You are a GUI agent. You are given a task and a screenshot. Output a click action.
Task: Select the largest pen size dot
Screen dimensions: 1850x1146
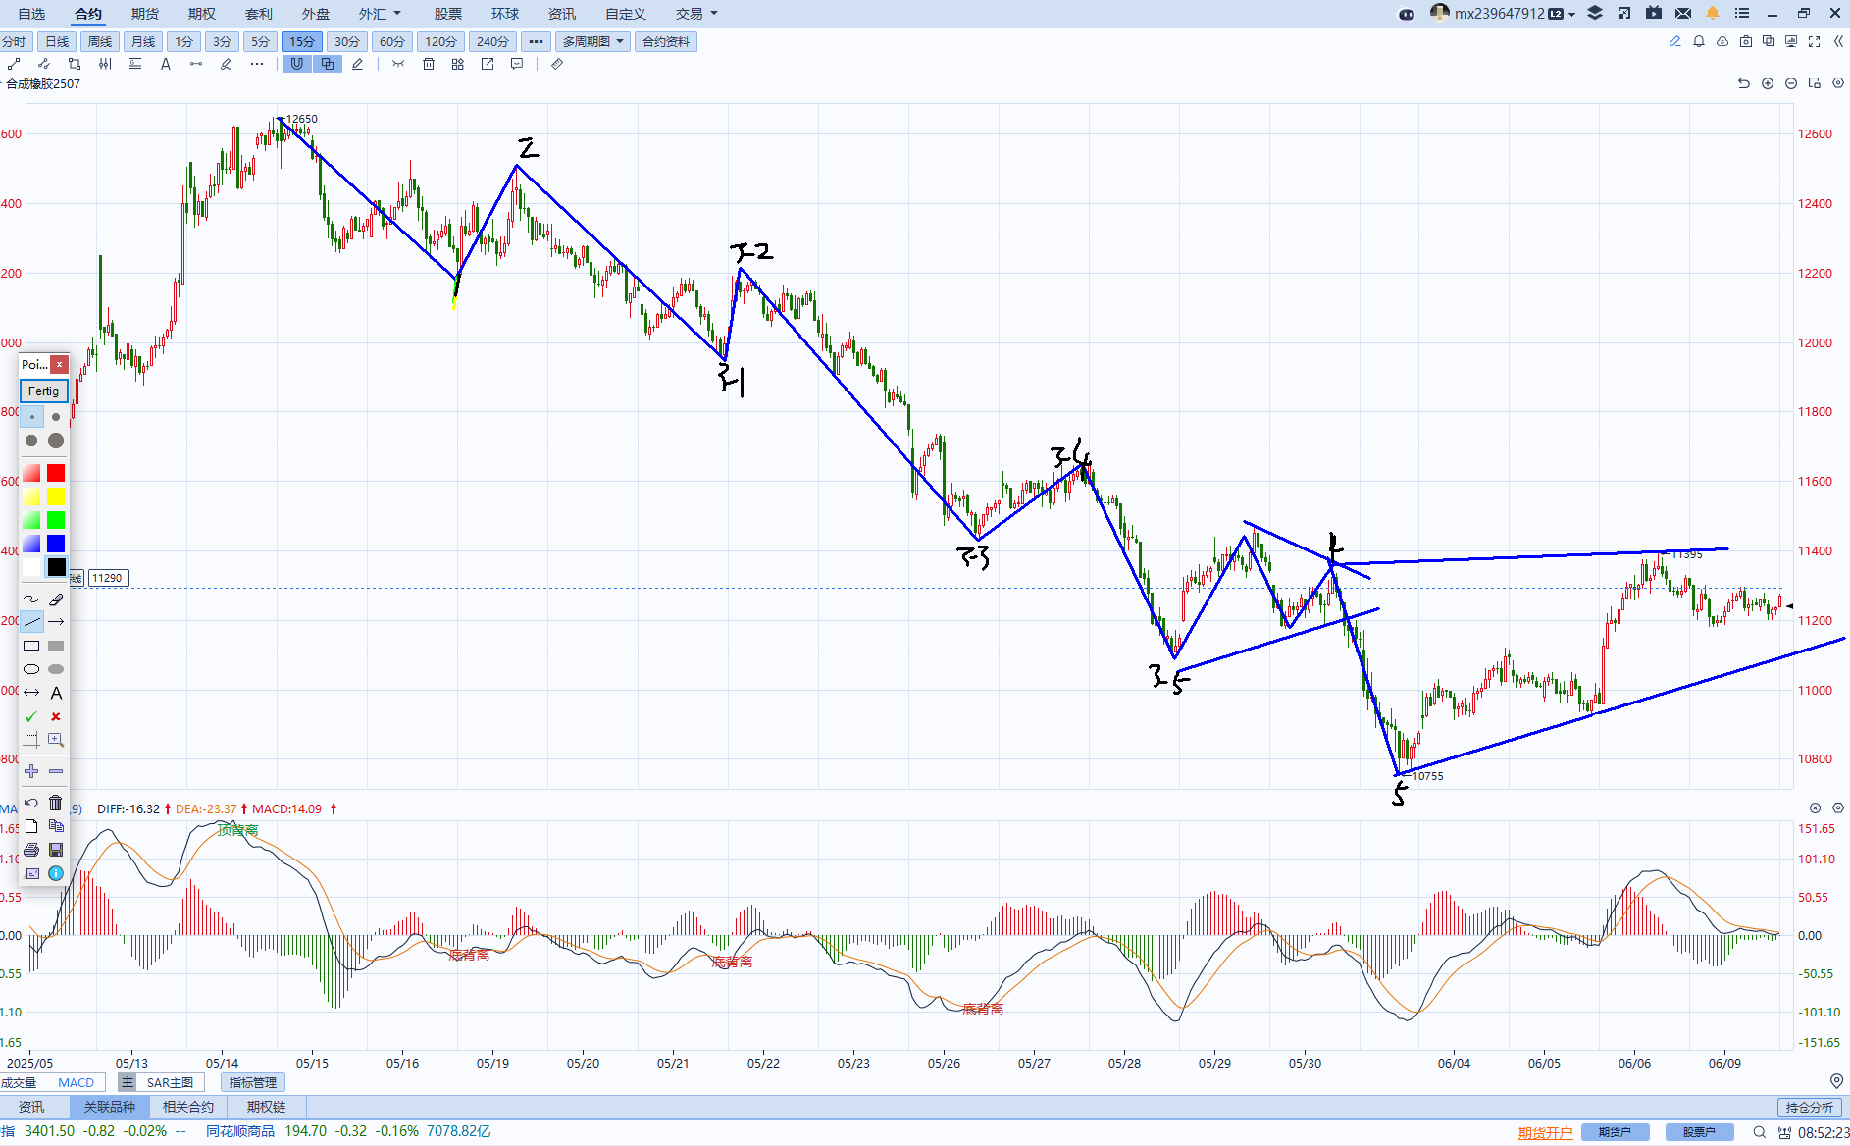(56, 441)
